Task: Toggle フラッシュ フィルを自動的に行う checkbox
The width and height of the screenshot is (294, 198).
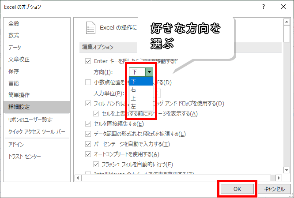Action: tap(96, 164)
